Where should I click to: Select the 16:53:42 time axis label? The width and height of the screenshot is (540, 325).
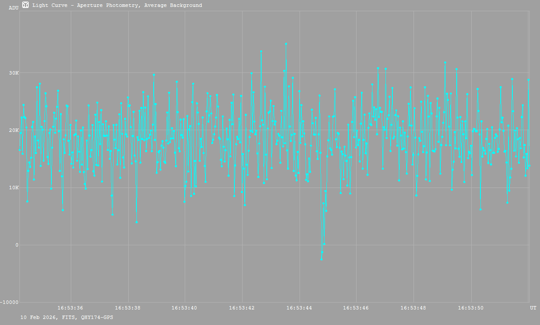pyautogui.click(x=242, y=308)
